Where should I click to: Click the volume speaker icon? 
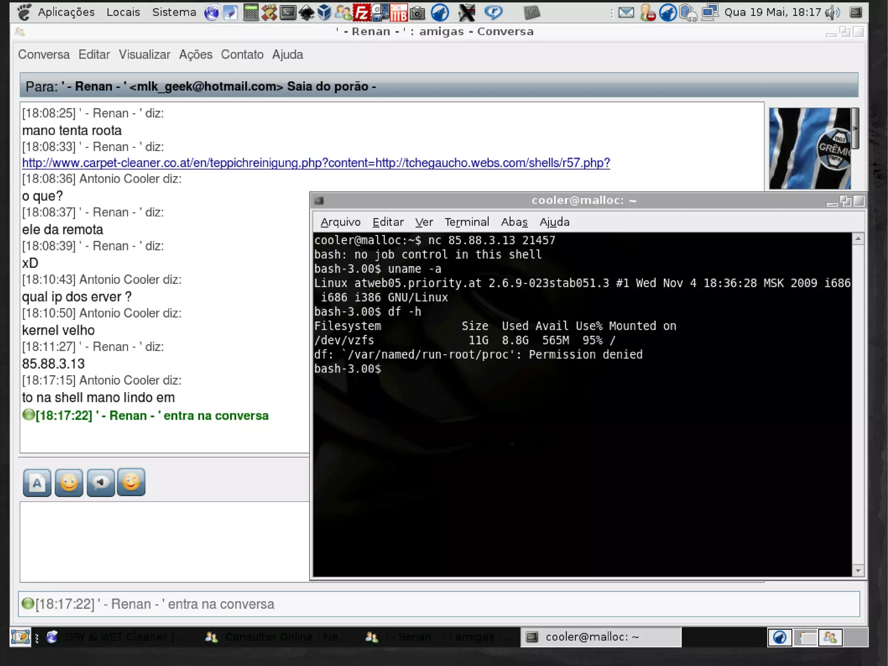[832, 13]
